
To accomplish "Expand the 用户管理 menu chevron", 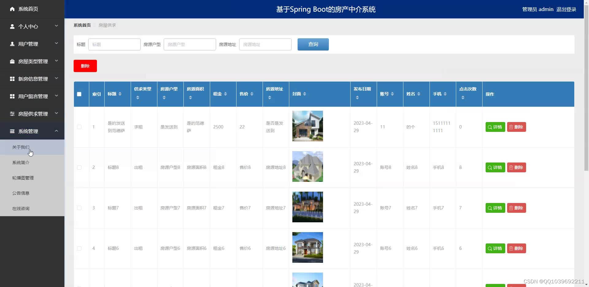I will tap(56, 44).
